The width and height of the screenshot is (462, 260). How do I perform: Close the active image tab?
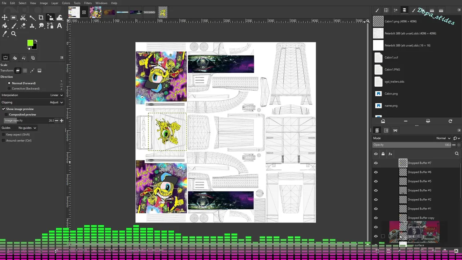84,12
